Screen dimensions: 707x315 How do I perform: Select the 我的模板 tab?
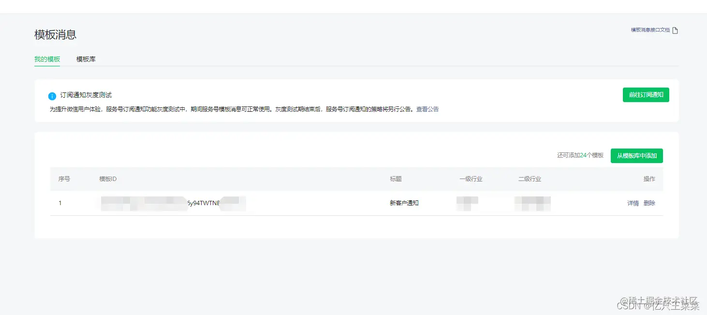(x=47, y=59)
